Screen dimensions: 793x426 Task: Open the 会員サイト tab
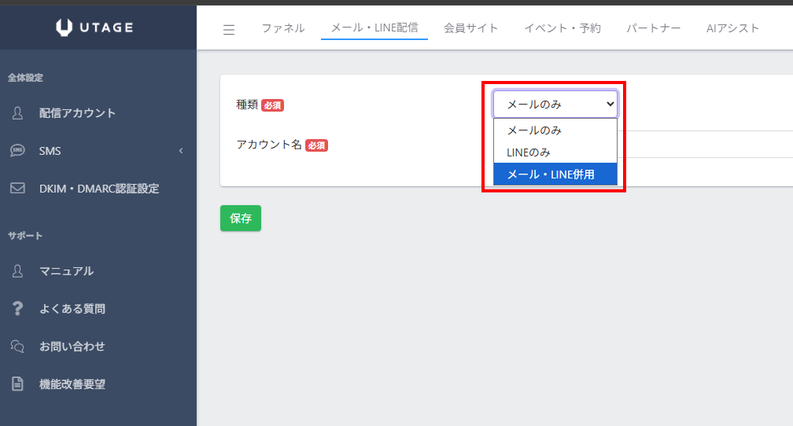pos(470,28)
